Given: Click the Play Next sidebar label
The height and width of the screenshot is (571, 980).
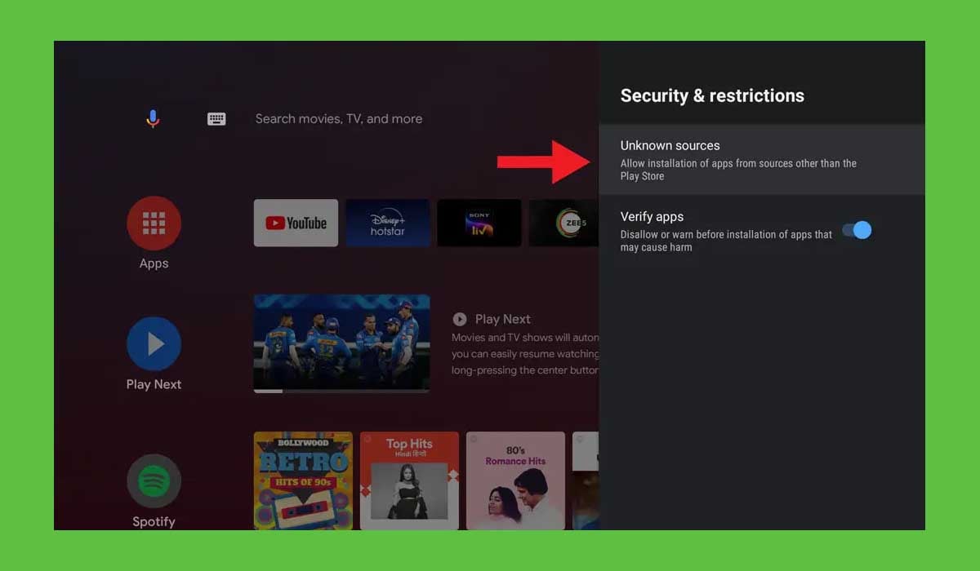Looking at the screenshot, I should (154, 384).
